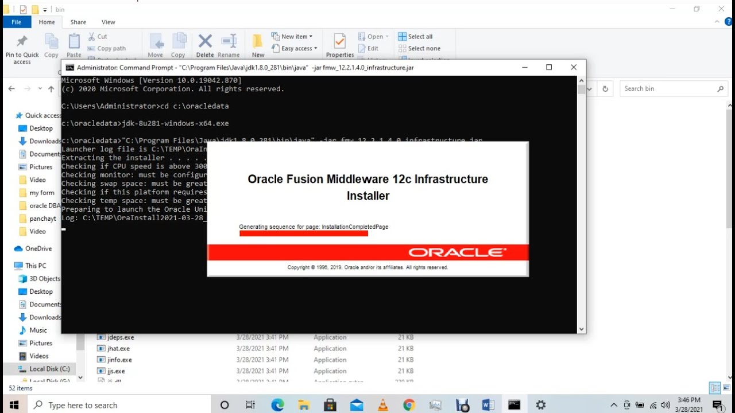The height and width of the screenshot is (413, 735).
Task: Switch to large icons view in Explorer
Action: 726,388
